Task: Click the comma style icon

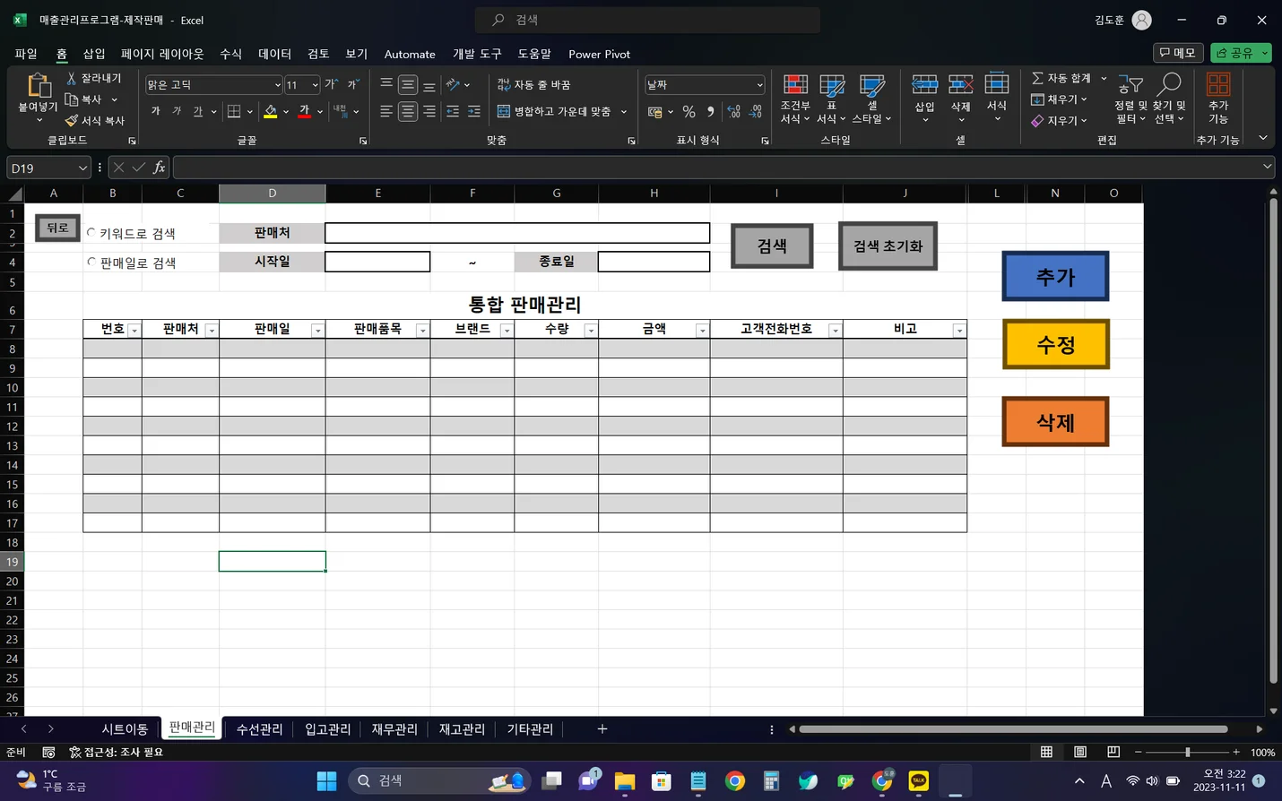Action: [711, 112]
